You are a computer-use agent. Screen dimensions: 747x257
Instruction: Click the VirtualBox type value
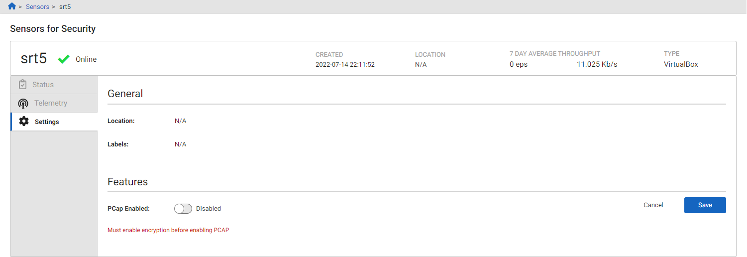pyautogui.click(x=681, y=64)
